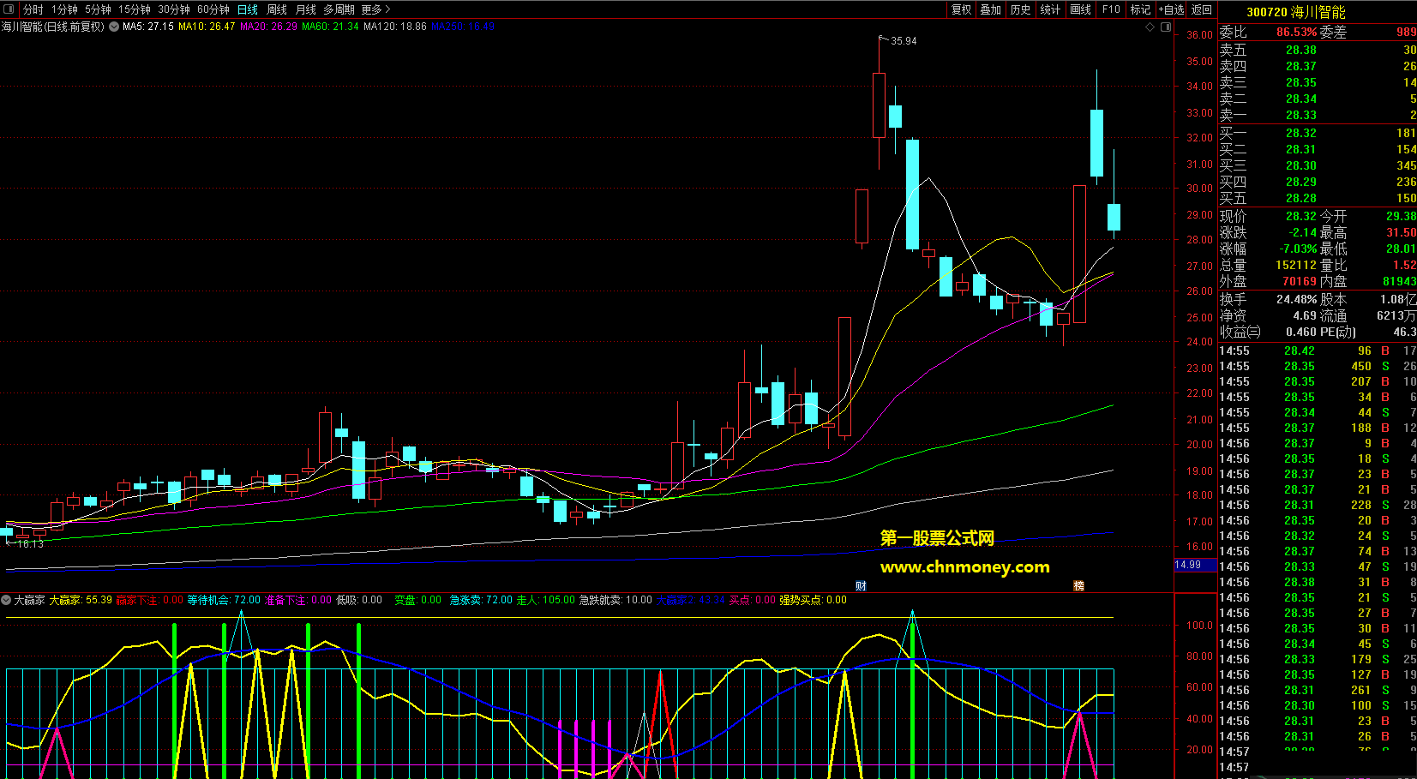Click the 卖一 28.33 order row
Screen dimensions: 1417x779
1318,115
